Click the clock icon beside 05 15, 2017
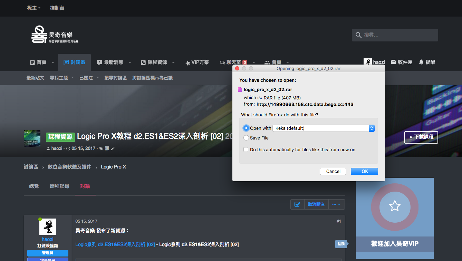This screenshot has width=462, height=261. [x=68, y=148]
